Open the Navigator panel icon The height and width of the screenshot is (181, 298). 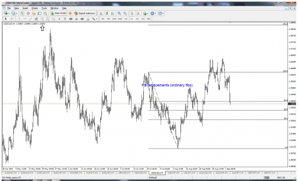tap(34, 13)
